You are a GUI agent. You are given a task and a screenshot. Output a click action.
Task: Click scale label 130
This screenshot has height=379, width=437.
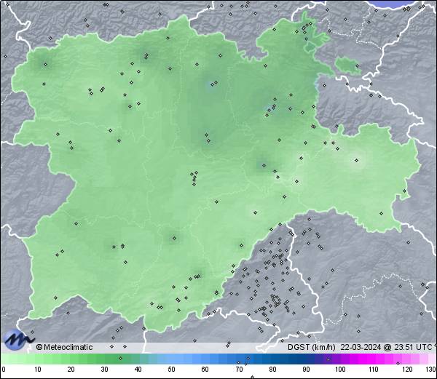pyautogui.click(x=431, y=370)
